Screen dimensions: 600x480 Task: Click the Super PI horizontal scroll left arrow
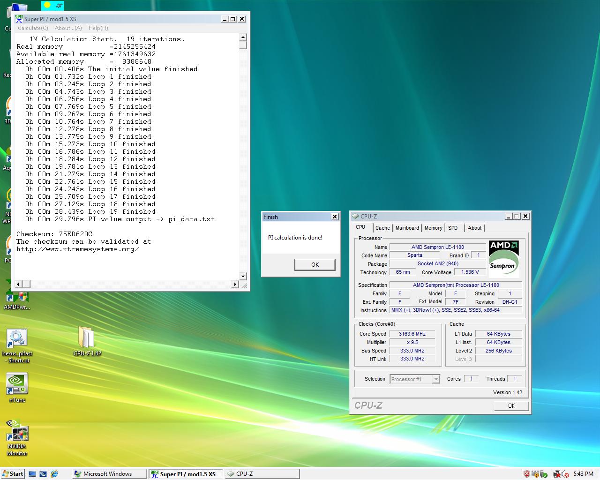click(x=19, y=284)
